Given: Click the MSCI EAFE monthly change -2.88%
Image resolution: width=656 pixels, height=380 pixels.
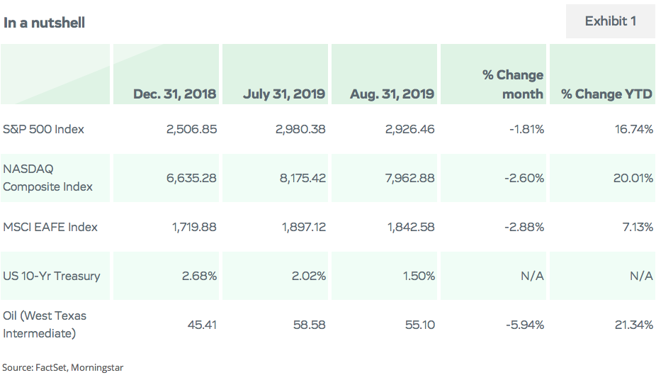Looking at the screenshot, I should (524, 227).
